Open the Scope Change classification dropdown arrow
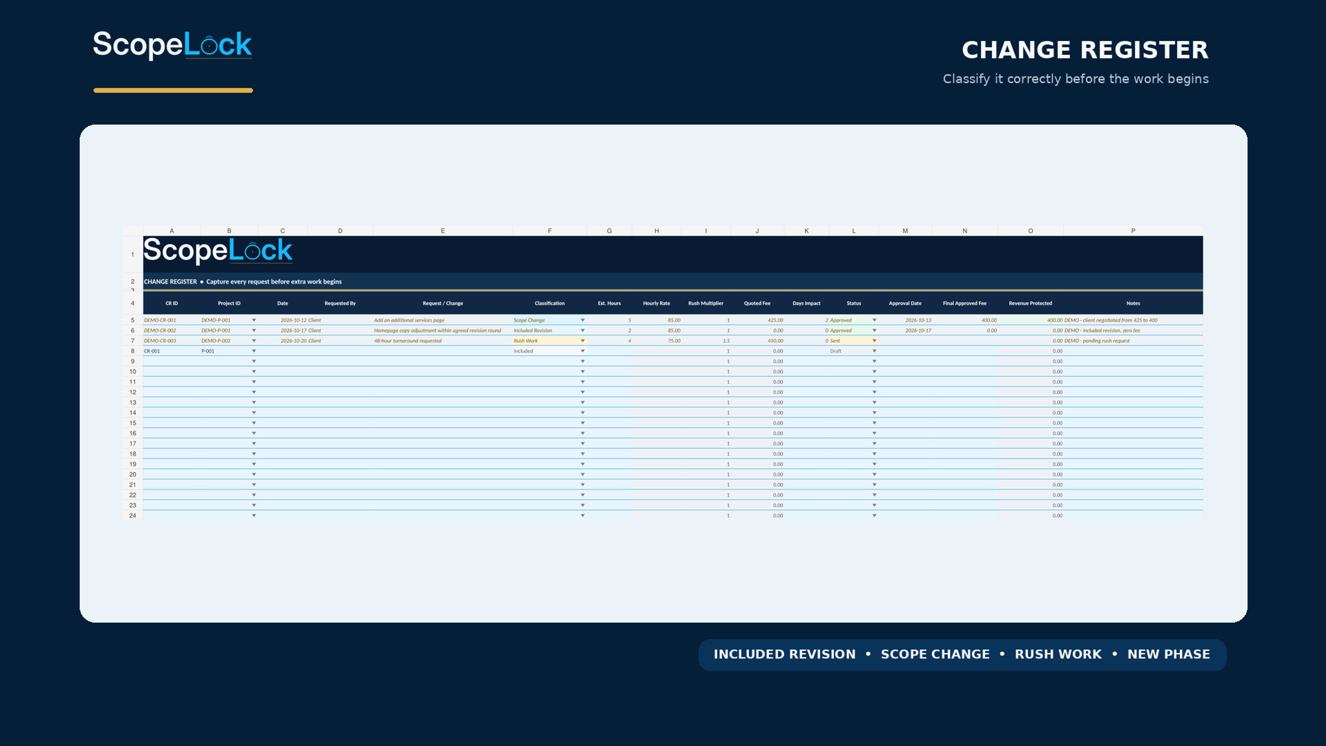The height and width of the screenshot is (746, 1326). tap(583, 320)
